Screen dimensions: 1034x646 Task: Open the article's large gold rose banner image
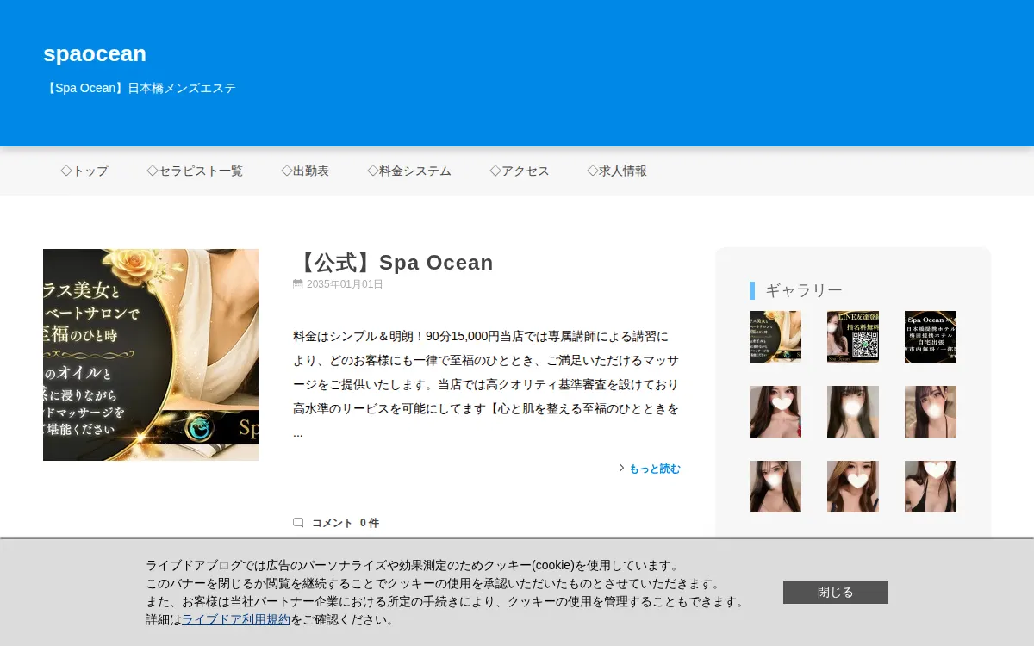[x=151, y=355]
